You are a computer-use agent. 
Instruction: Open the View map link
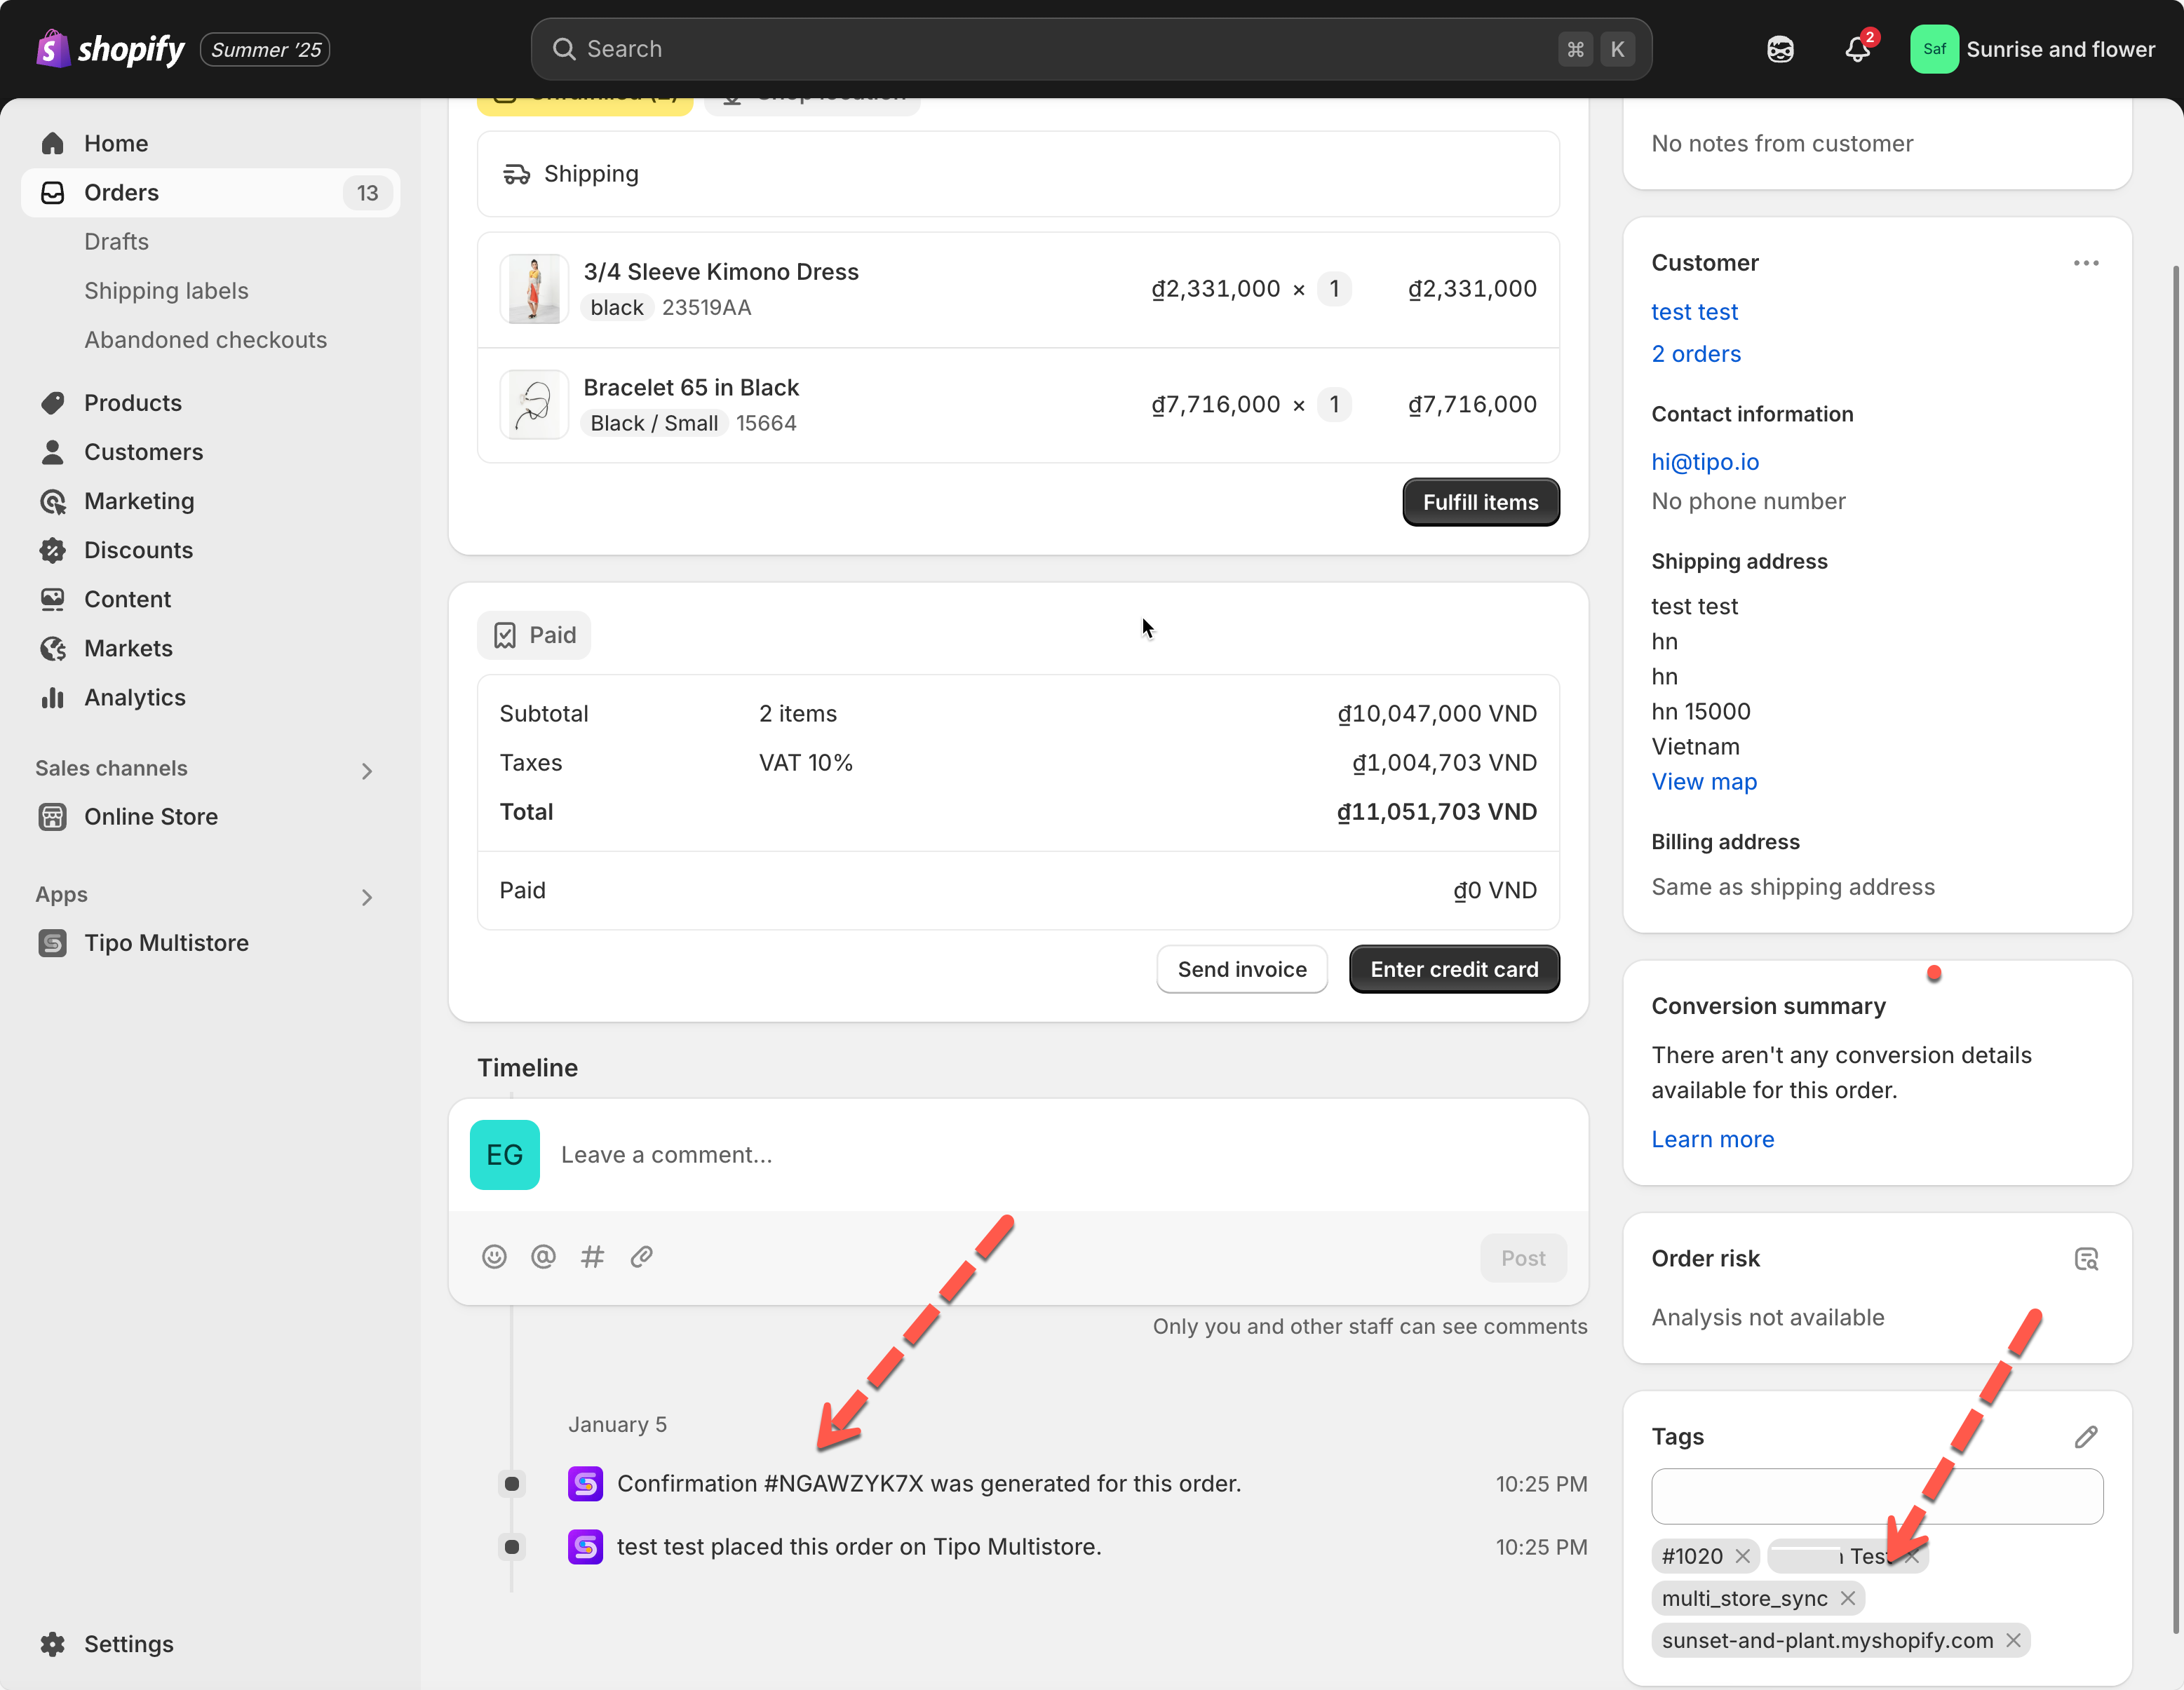(1703, 782)
